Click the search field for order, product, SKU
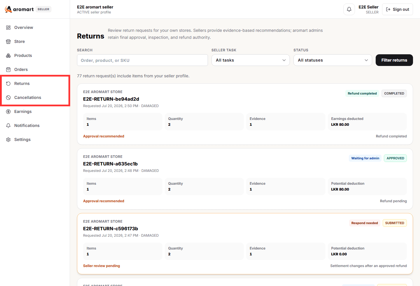The image size is (420, 286). coord(142,60)
